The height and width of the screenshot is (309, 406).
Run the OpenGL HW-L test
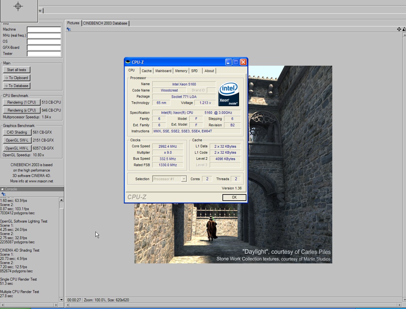pyautogui.click(x=17, y=148)
